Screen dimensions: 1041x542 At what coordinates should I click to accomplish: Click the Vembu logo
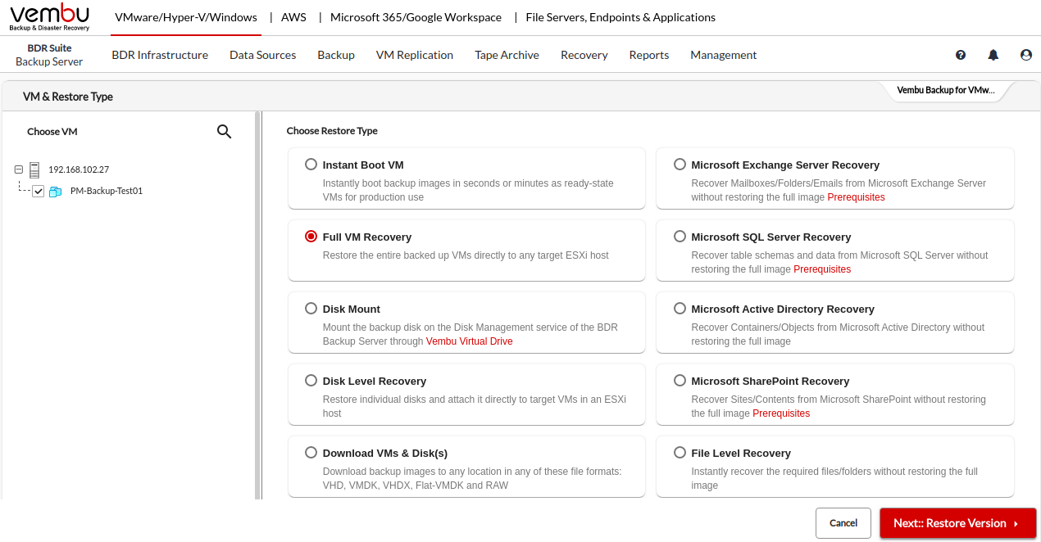pos(49,16)
